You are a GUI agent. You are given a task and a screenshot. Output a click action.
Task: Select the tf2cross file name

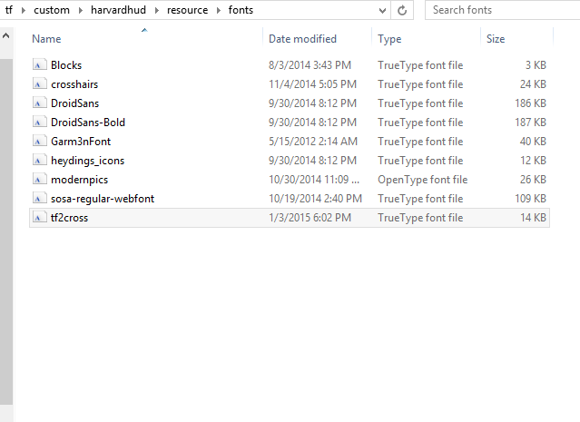(69, 218)
